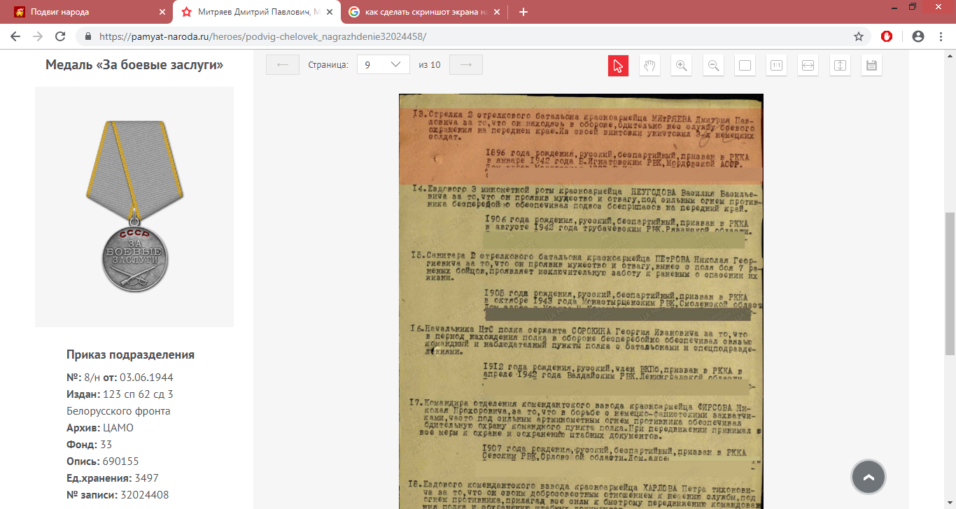This screenshot has width=956, height=509.
Task: Fit document to viewer height
Action: coord(840,65)
